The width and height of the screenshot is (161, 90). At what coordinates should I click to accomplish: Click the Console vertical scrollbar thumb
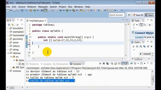tap(152, 79)
